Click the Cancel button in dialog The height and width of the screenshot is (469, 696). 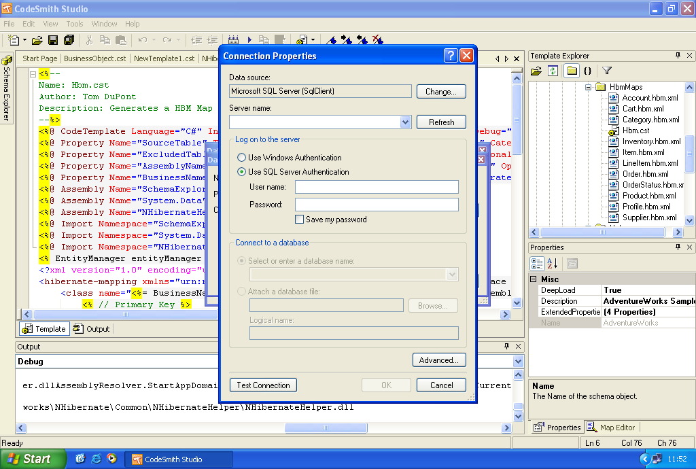[440, 385]
